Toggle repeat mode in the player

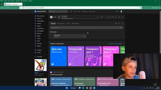pyautogui.click(x=110, y=17)
